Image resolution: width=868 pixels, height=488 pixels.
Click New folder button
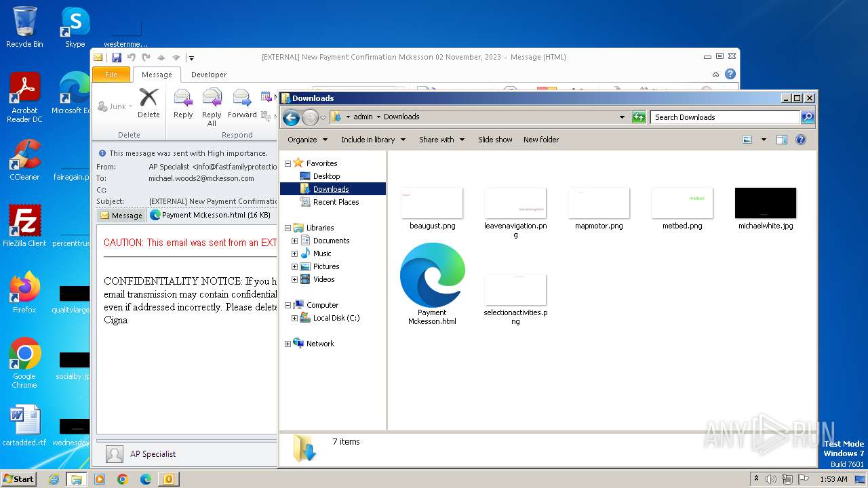click(541, 140)
